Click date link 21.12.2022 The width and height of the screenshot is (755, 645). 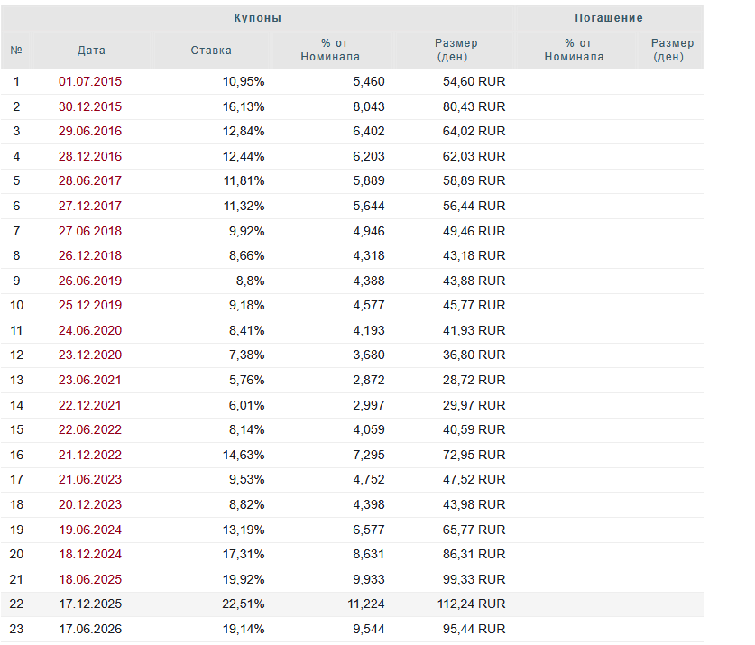pos(90,455)
